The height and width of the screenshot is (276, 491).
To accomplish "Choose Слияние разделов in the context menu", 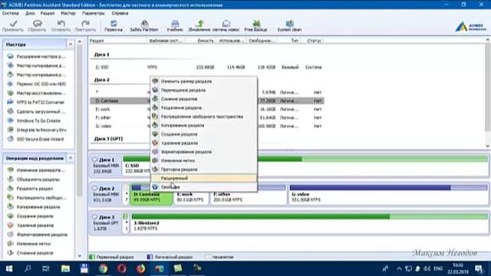I will (203, 99).
